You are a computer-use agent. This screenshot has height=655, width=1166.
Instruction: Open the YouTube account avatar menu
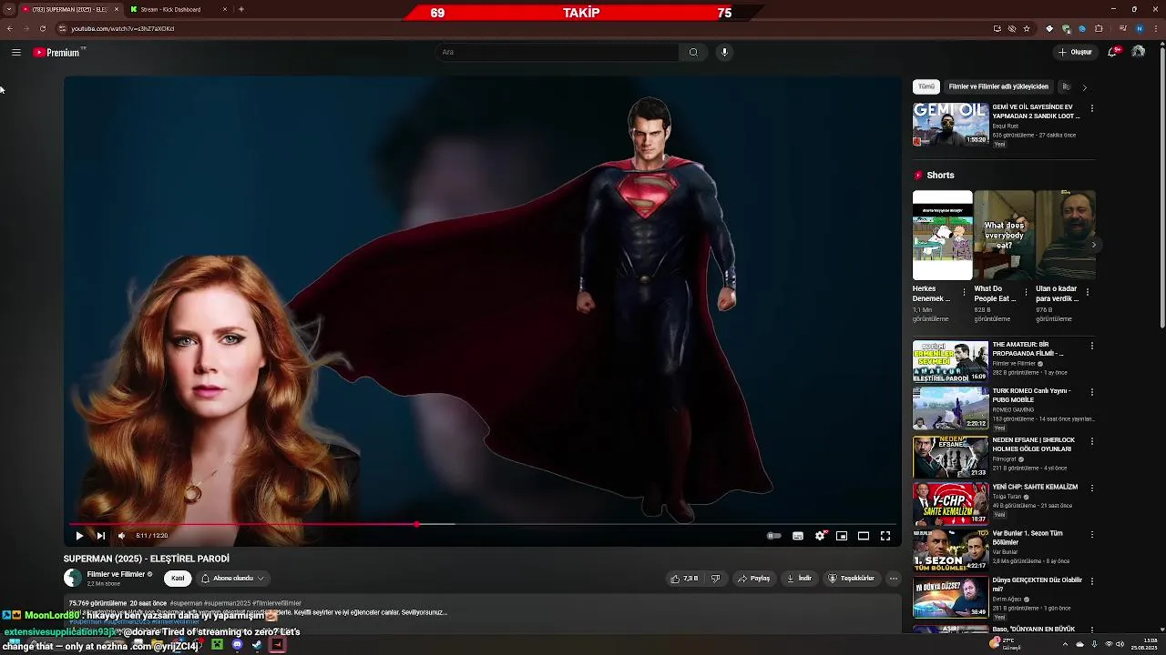(x=1139, y=52)
